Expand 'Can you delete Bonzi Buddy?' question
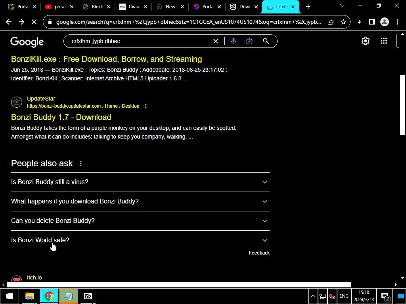Image resolution: width=406 pixels, height=304 pixels. [x=140, y=221]
